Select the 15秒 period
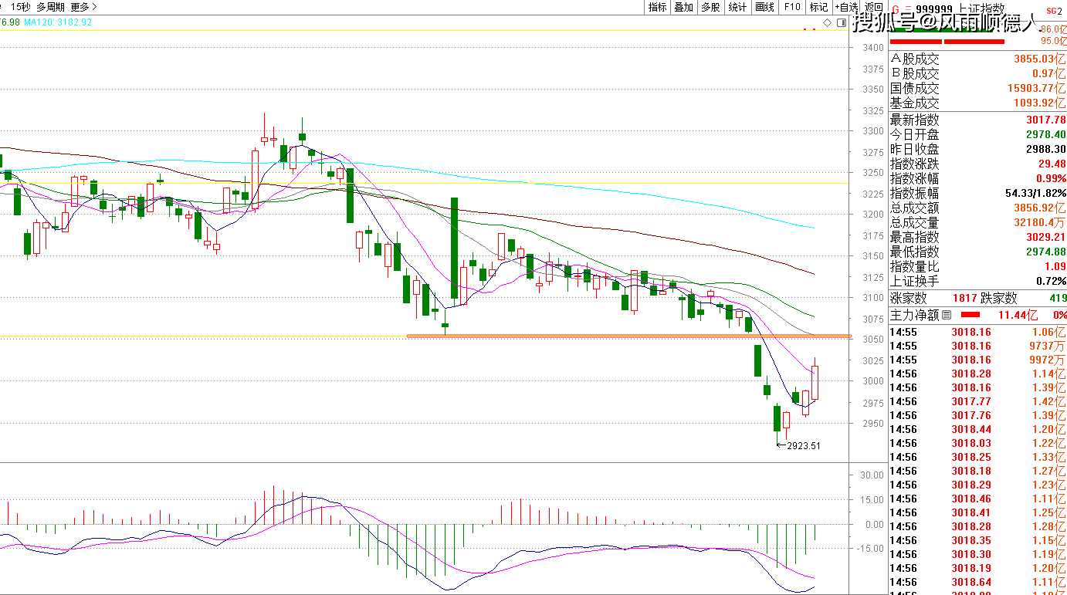 click(x=21, y=7)
